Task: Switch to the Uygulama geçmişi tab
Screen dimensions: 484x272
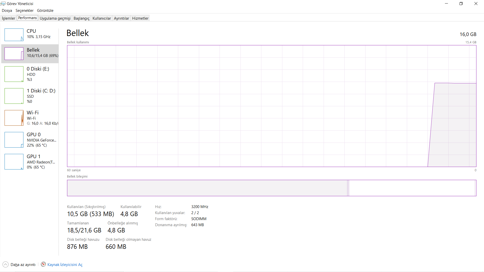Action: pyautogui.click(x=55, y=18)
